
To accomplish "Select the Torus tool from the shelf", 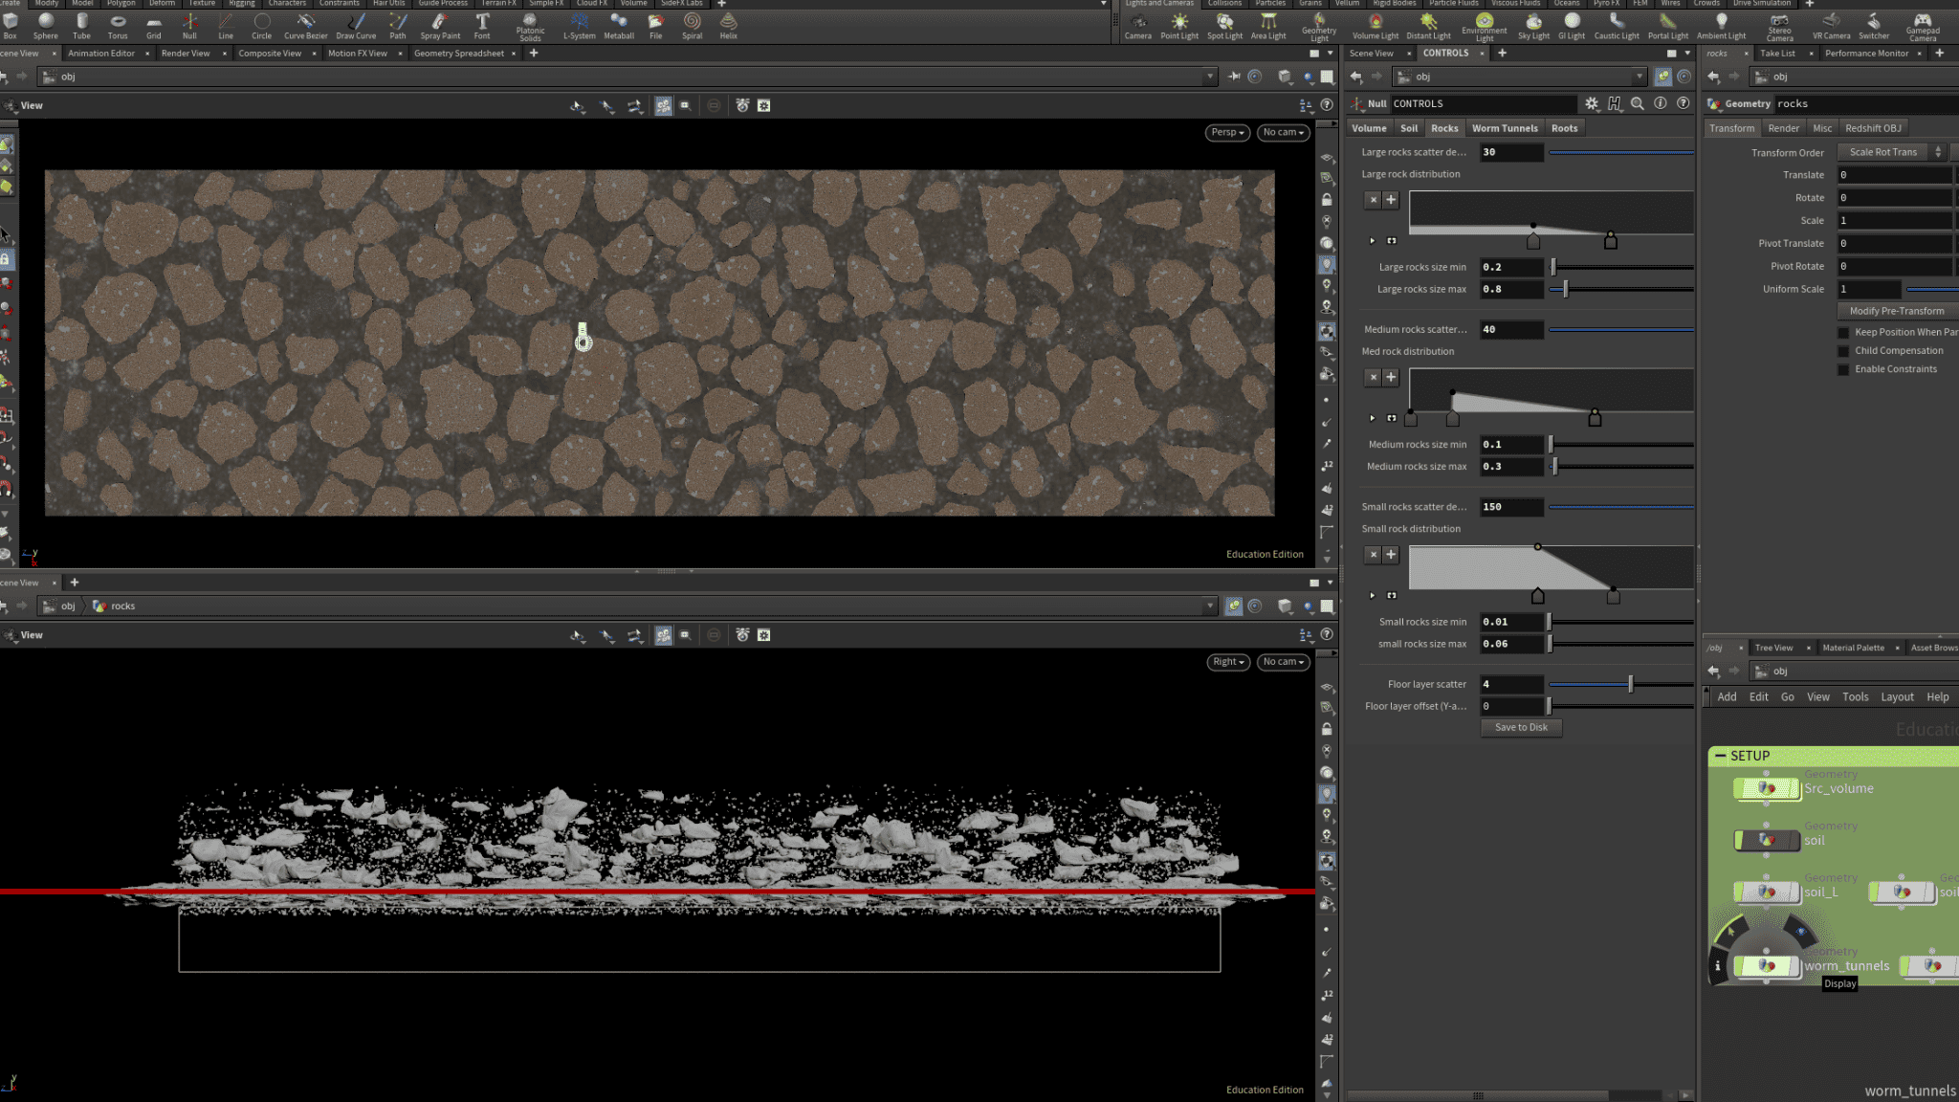I will point(118,25).
